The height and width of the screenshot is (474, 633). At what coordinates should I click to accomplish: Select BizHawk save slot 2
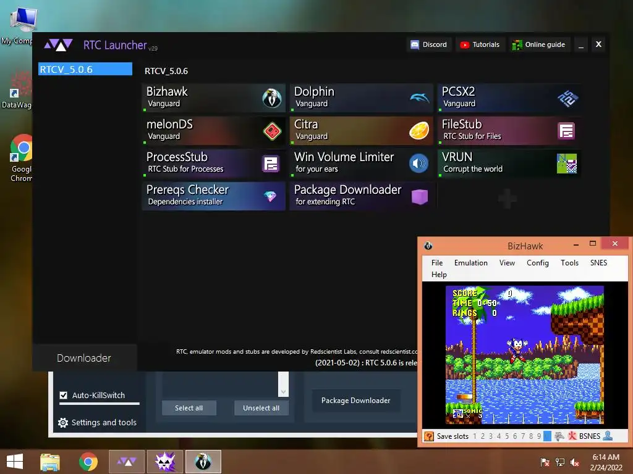[x=482, y=436]
